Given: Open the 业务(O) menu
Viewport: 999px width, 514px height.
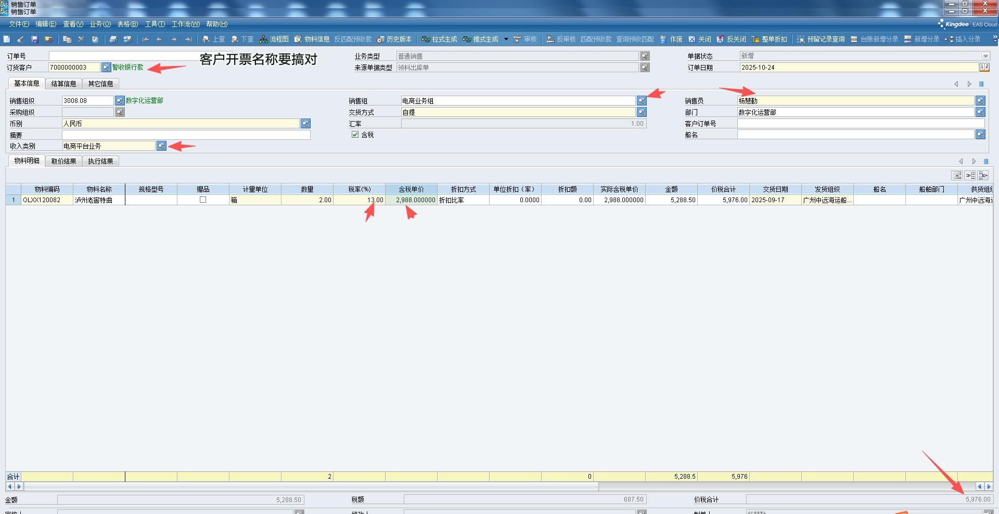Looking at the screenshot, I should coord(100,24).
